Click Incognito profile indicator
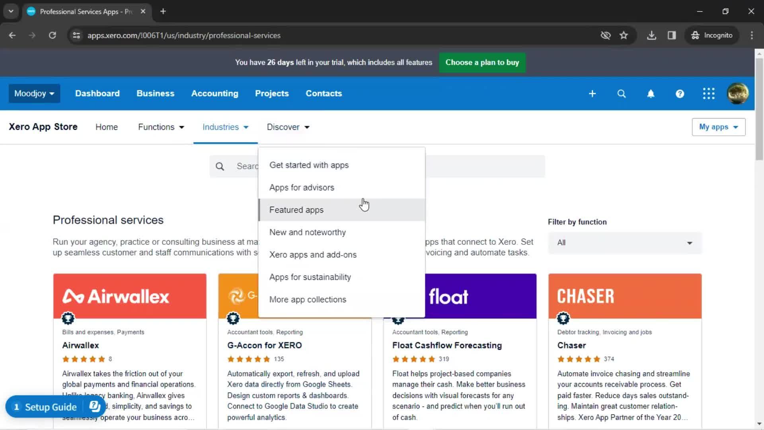This screenshot has width=764, height=430. (x=711, y=35)
